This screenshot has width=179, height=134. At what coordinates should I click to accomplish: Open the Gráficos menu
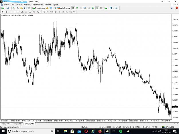click(x=27, y=5)
